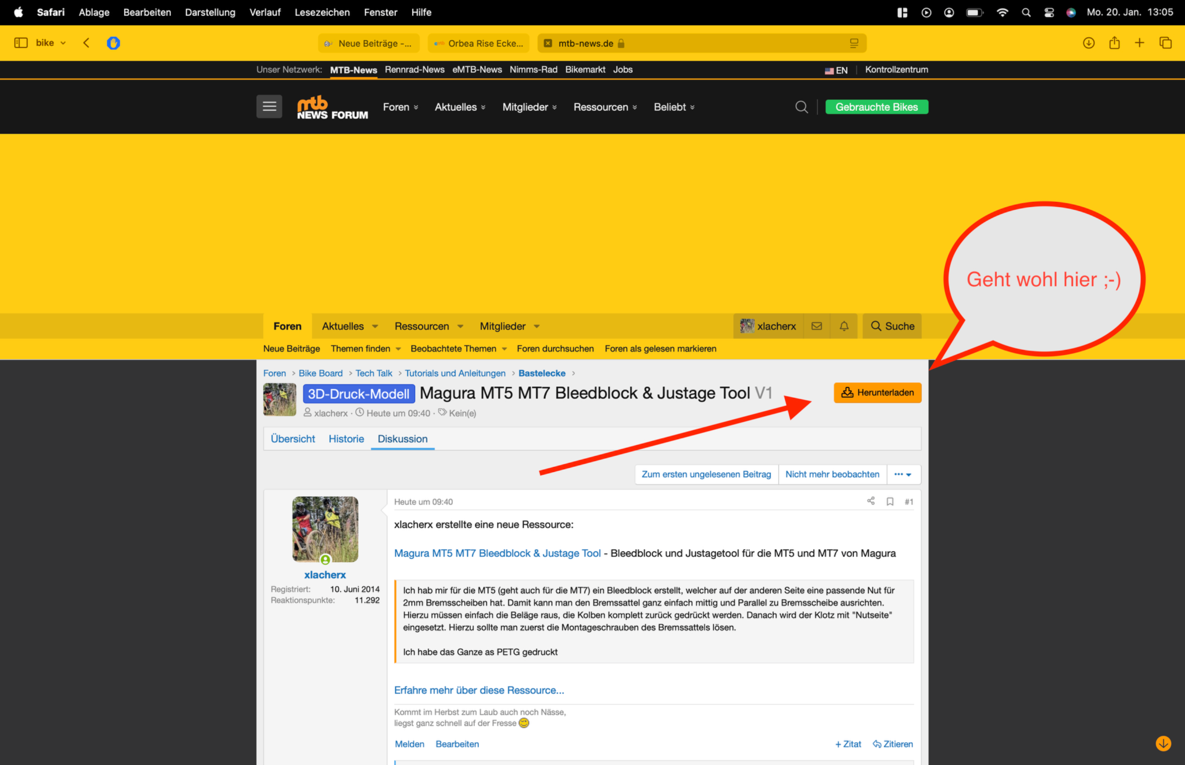Open the three-dots thread options menu
Screen dimensions: 1185x765
(x=903, y=474)
